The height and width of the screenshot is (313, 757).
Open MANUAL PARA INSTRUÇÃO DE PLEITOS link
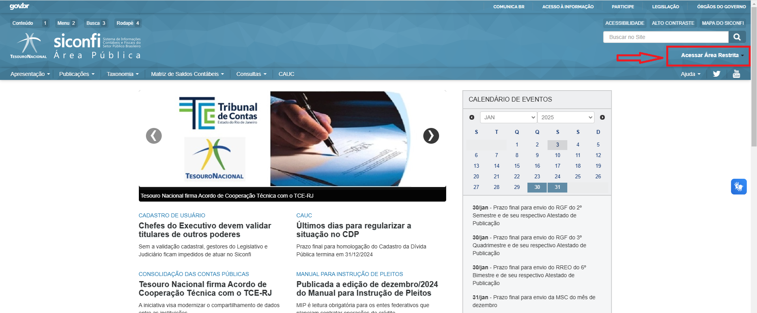coord(350,274)
